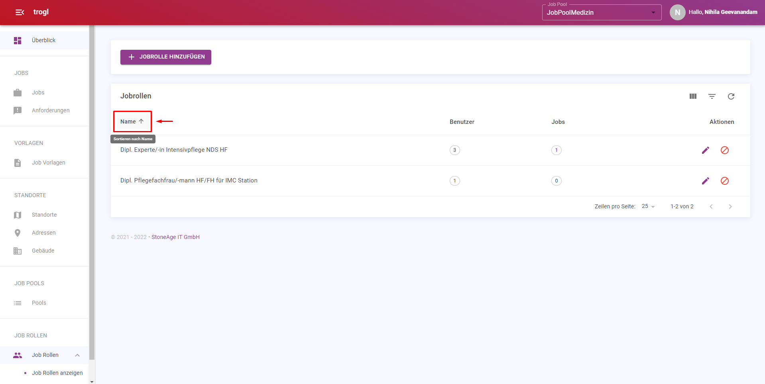765x384 pixels.
Task: Click the Pools list icon
Action: click(18, 303)
